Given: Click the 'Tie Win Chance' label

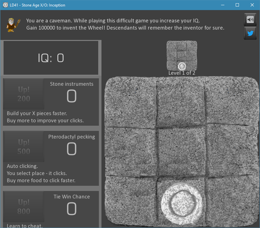Looking at the screenshot, I should click(x=72, y=196).
